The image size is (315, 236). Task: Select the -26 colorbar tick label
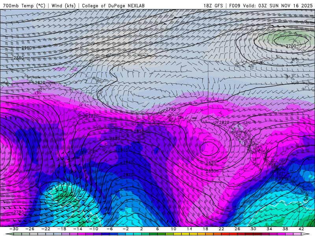tap(30, 229)
